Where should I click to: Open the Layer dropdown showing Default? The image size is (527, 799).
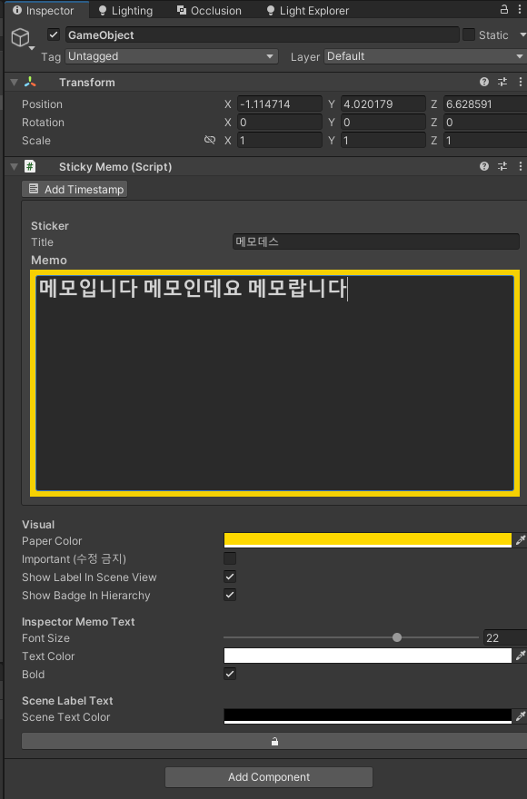pos(425,56)
